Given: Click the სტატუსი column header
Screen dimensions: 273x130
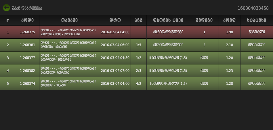Looking at the screenshot, I should [257, 20].
